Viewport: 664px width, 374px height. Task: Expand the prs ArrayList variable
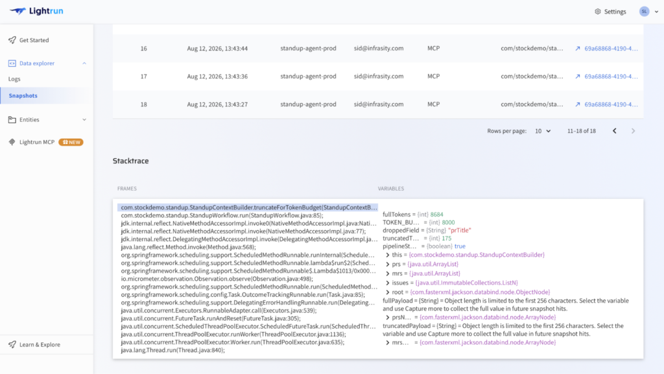point(388,264)
